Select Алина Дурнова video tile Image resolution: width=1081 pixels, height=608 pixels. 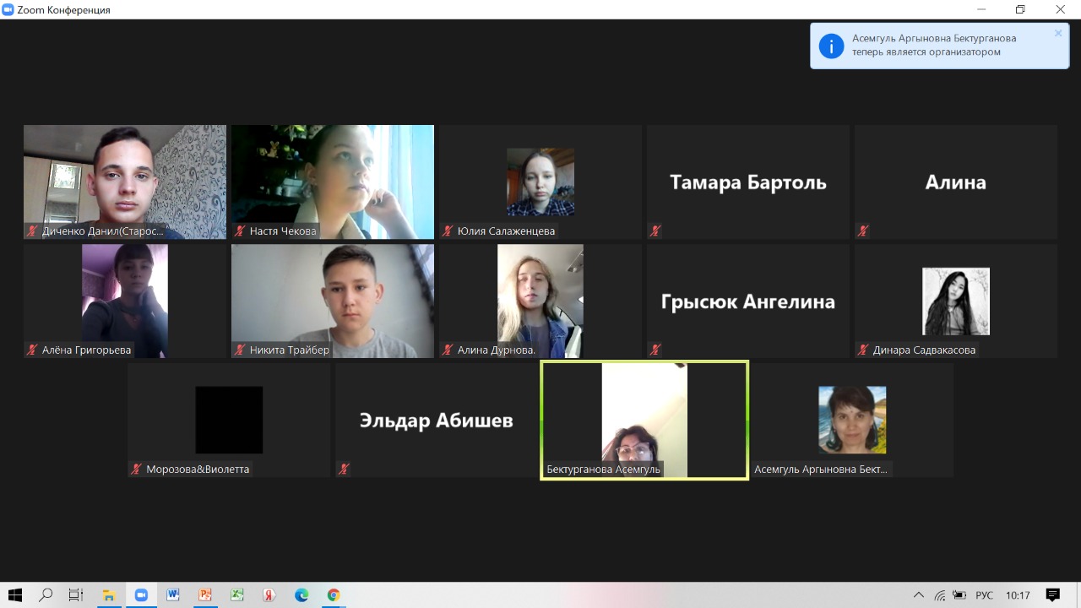point(540,301)
